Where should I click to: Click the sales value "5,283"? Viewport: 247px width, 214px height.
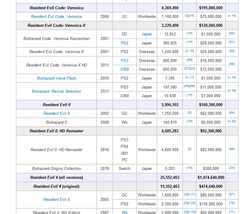170,168
